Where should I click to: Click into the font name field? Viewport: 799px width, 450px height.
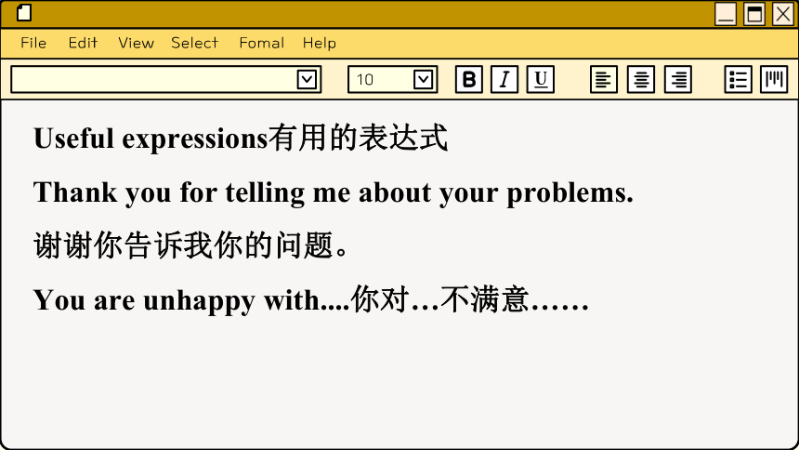(165, 79)
